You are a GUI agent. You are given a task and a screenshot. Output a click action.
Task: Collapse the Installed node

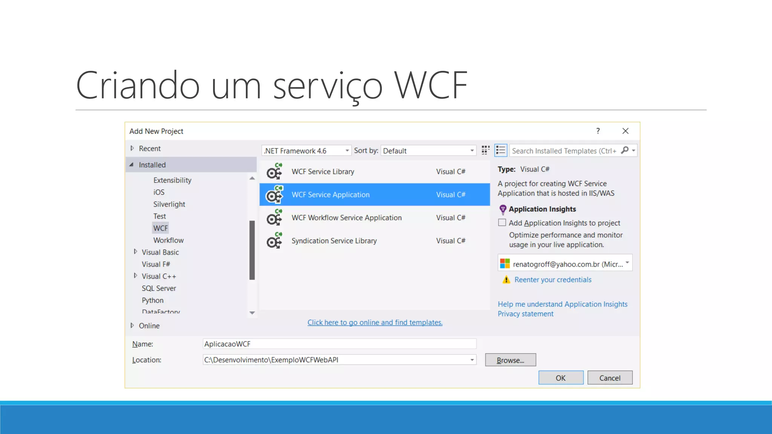click(132, 165)
